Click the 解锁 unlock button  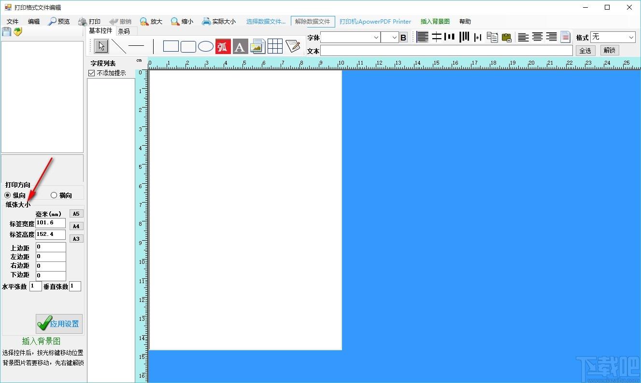pyautogui.click(x=610, y=50)
